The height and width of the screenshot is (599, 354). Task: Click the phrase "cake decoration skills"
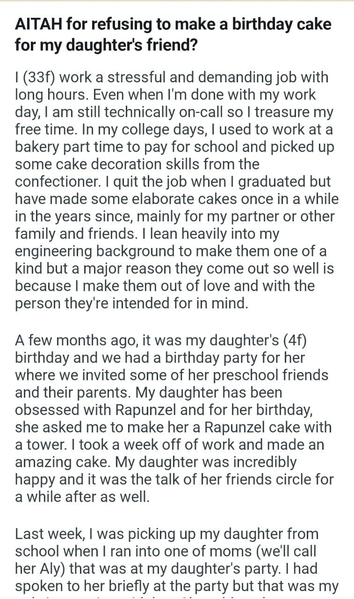pyautogui.click(x=137, y=164)
